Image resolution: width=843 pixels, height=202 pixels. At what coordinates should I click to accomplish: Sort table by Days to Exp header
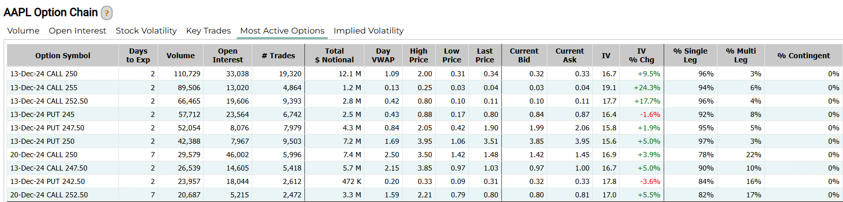pyautogui.click(x=138, y=56)
